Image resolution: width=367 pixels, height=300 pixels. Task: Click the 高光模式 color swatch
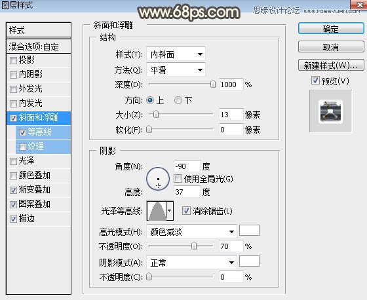pos(249,231)
